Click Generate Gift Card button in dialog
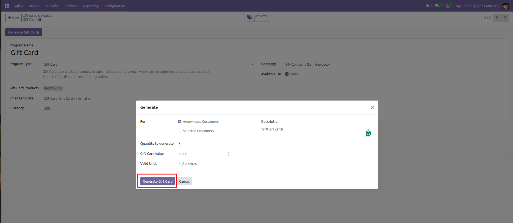The height and width of the screenshot is (223, 513). (x=158, y=181)
